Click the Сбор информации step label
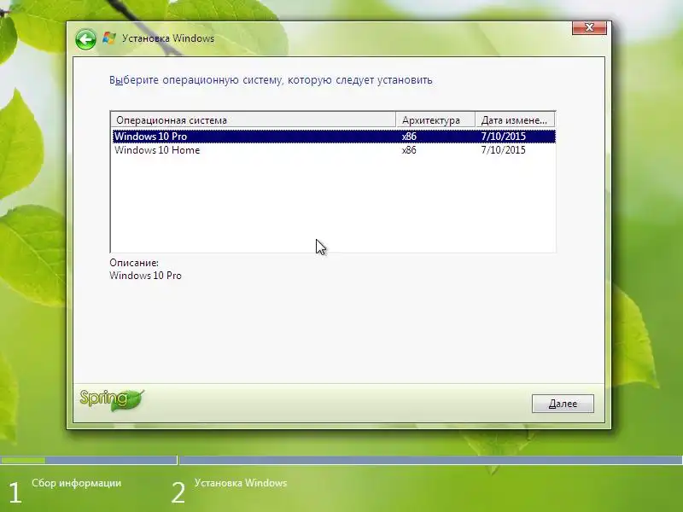The height and width of the screenshot is (512, 683). pyautogui.click(x=76, y=483)
